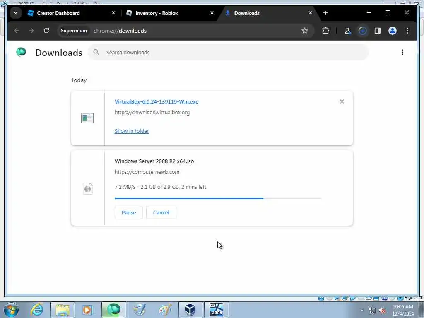Image resolution: width=424 pixels, height=318 pixels.
Task: Click the VirtualBox installer file icon
Action: (x=87, y=118)
